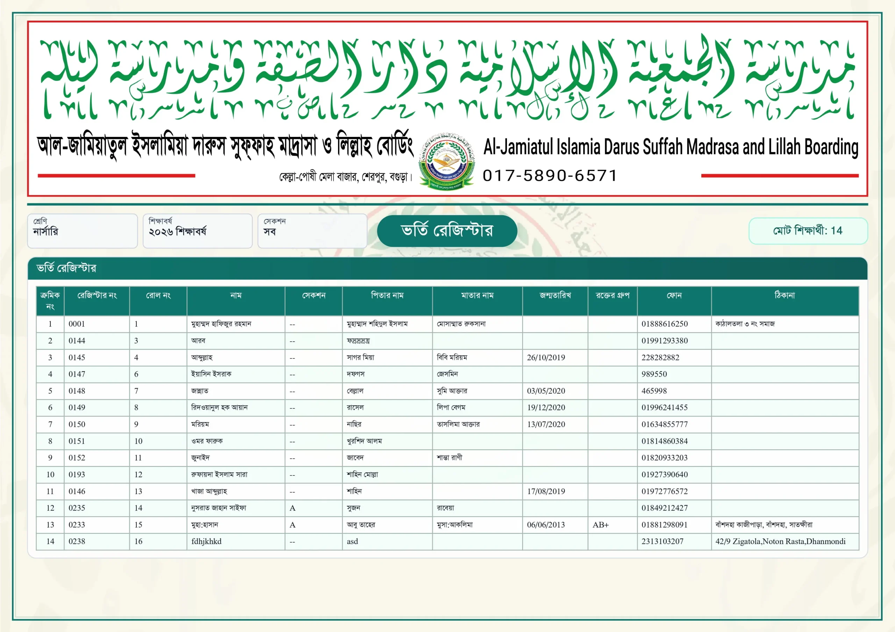Image resolution: width=895 pixels, height=632 pixels.
Task: Click the madrasa circular logo emblem
Action: click(447, 161)
